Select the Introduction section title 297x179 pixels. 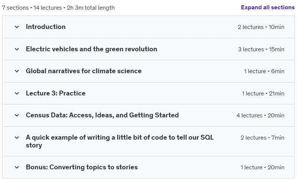pyautogui.click(x=46, y=27)
